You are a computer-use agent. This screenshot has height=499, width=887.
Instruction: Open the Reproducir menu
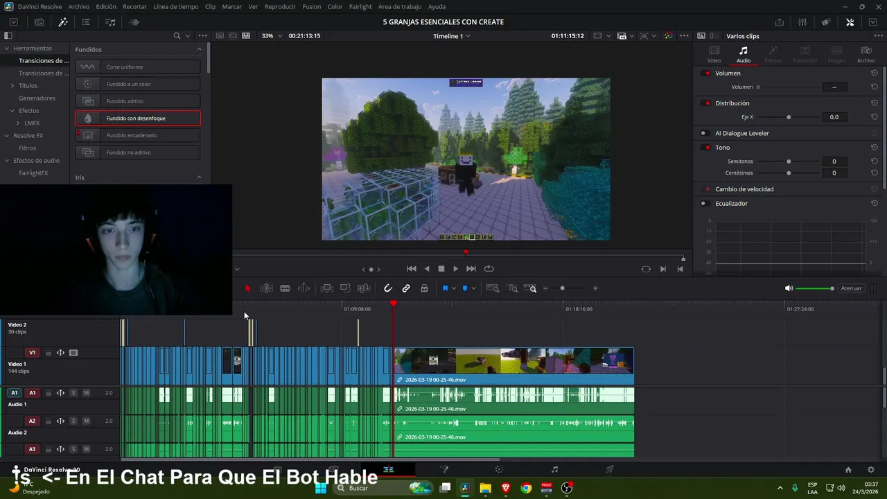(x=280, y=6)
